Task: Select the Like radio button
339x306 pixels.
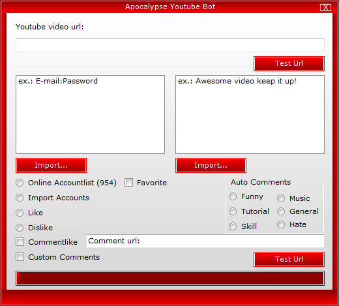Action: click(x=20, y=213)
